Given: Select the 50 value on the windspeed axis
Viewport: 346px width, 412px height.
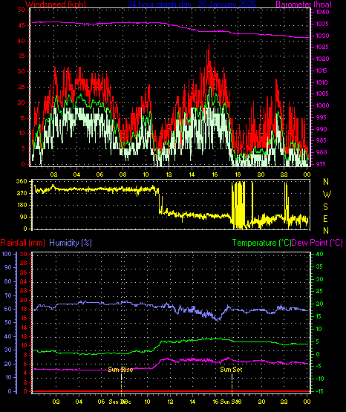Looking at the screenshot, I should [x=22, y=10].
